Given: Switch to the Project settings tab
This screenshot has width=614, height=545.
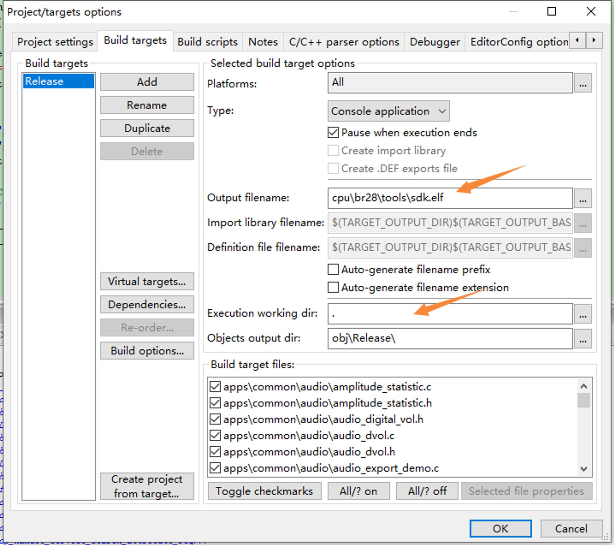Looking at the screenshot, I should point(55,42).
